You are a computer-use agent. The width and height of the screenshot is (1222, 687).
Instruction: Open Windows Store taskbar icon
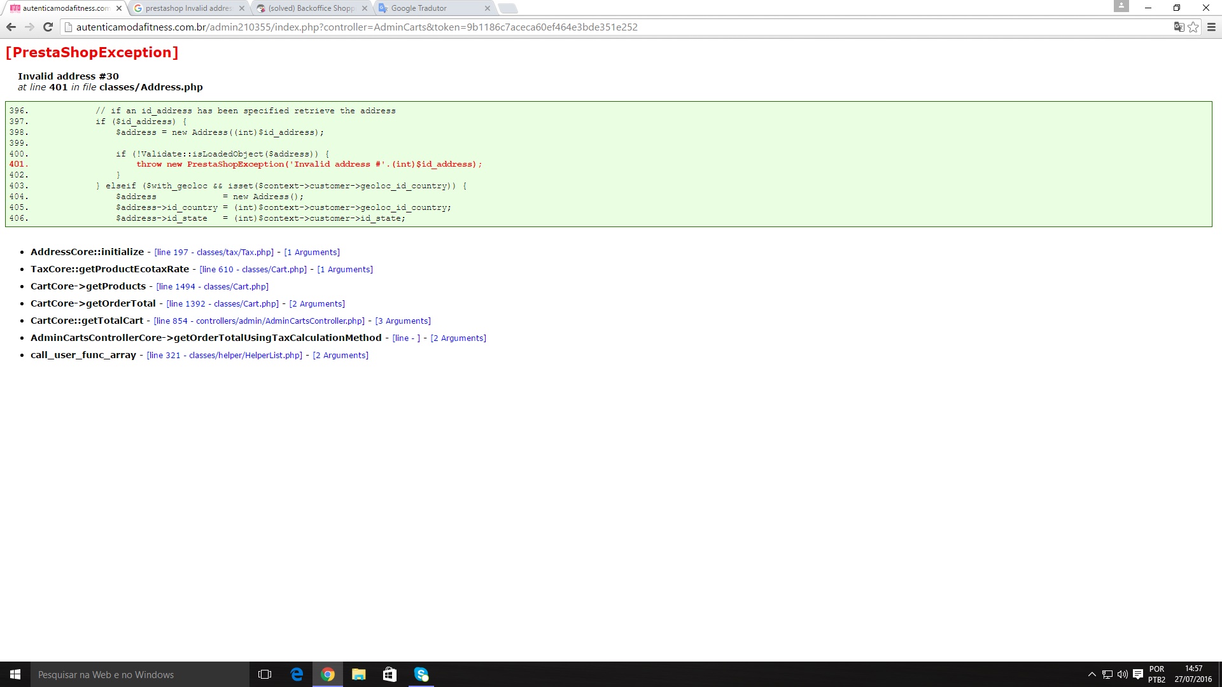(390, 674)
